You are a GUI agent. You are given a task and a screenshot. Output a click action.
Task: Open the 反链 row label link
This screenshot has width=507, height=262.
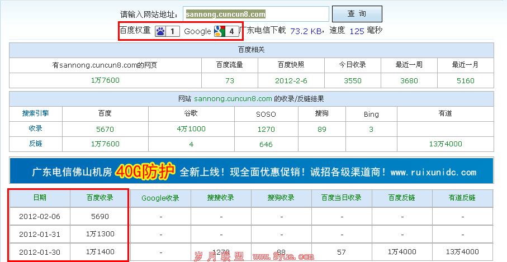tap(35, 144)
